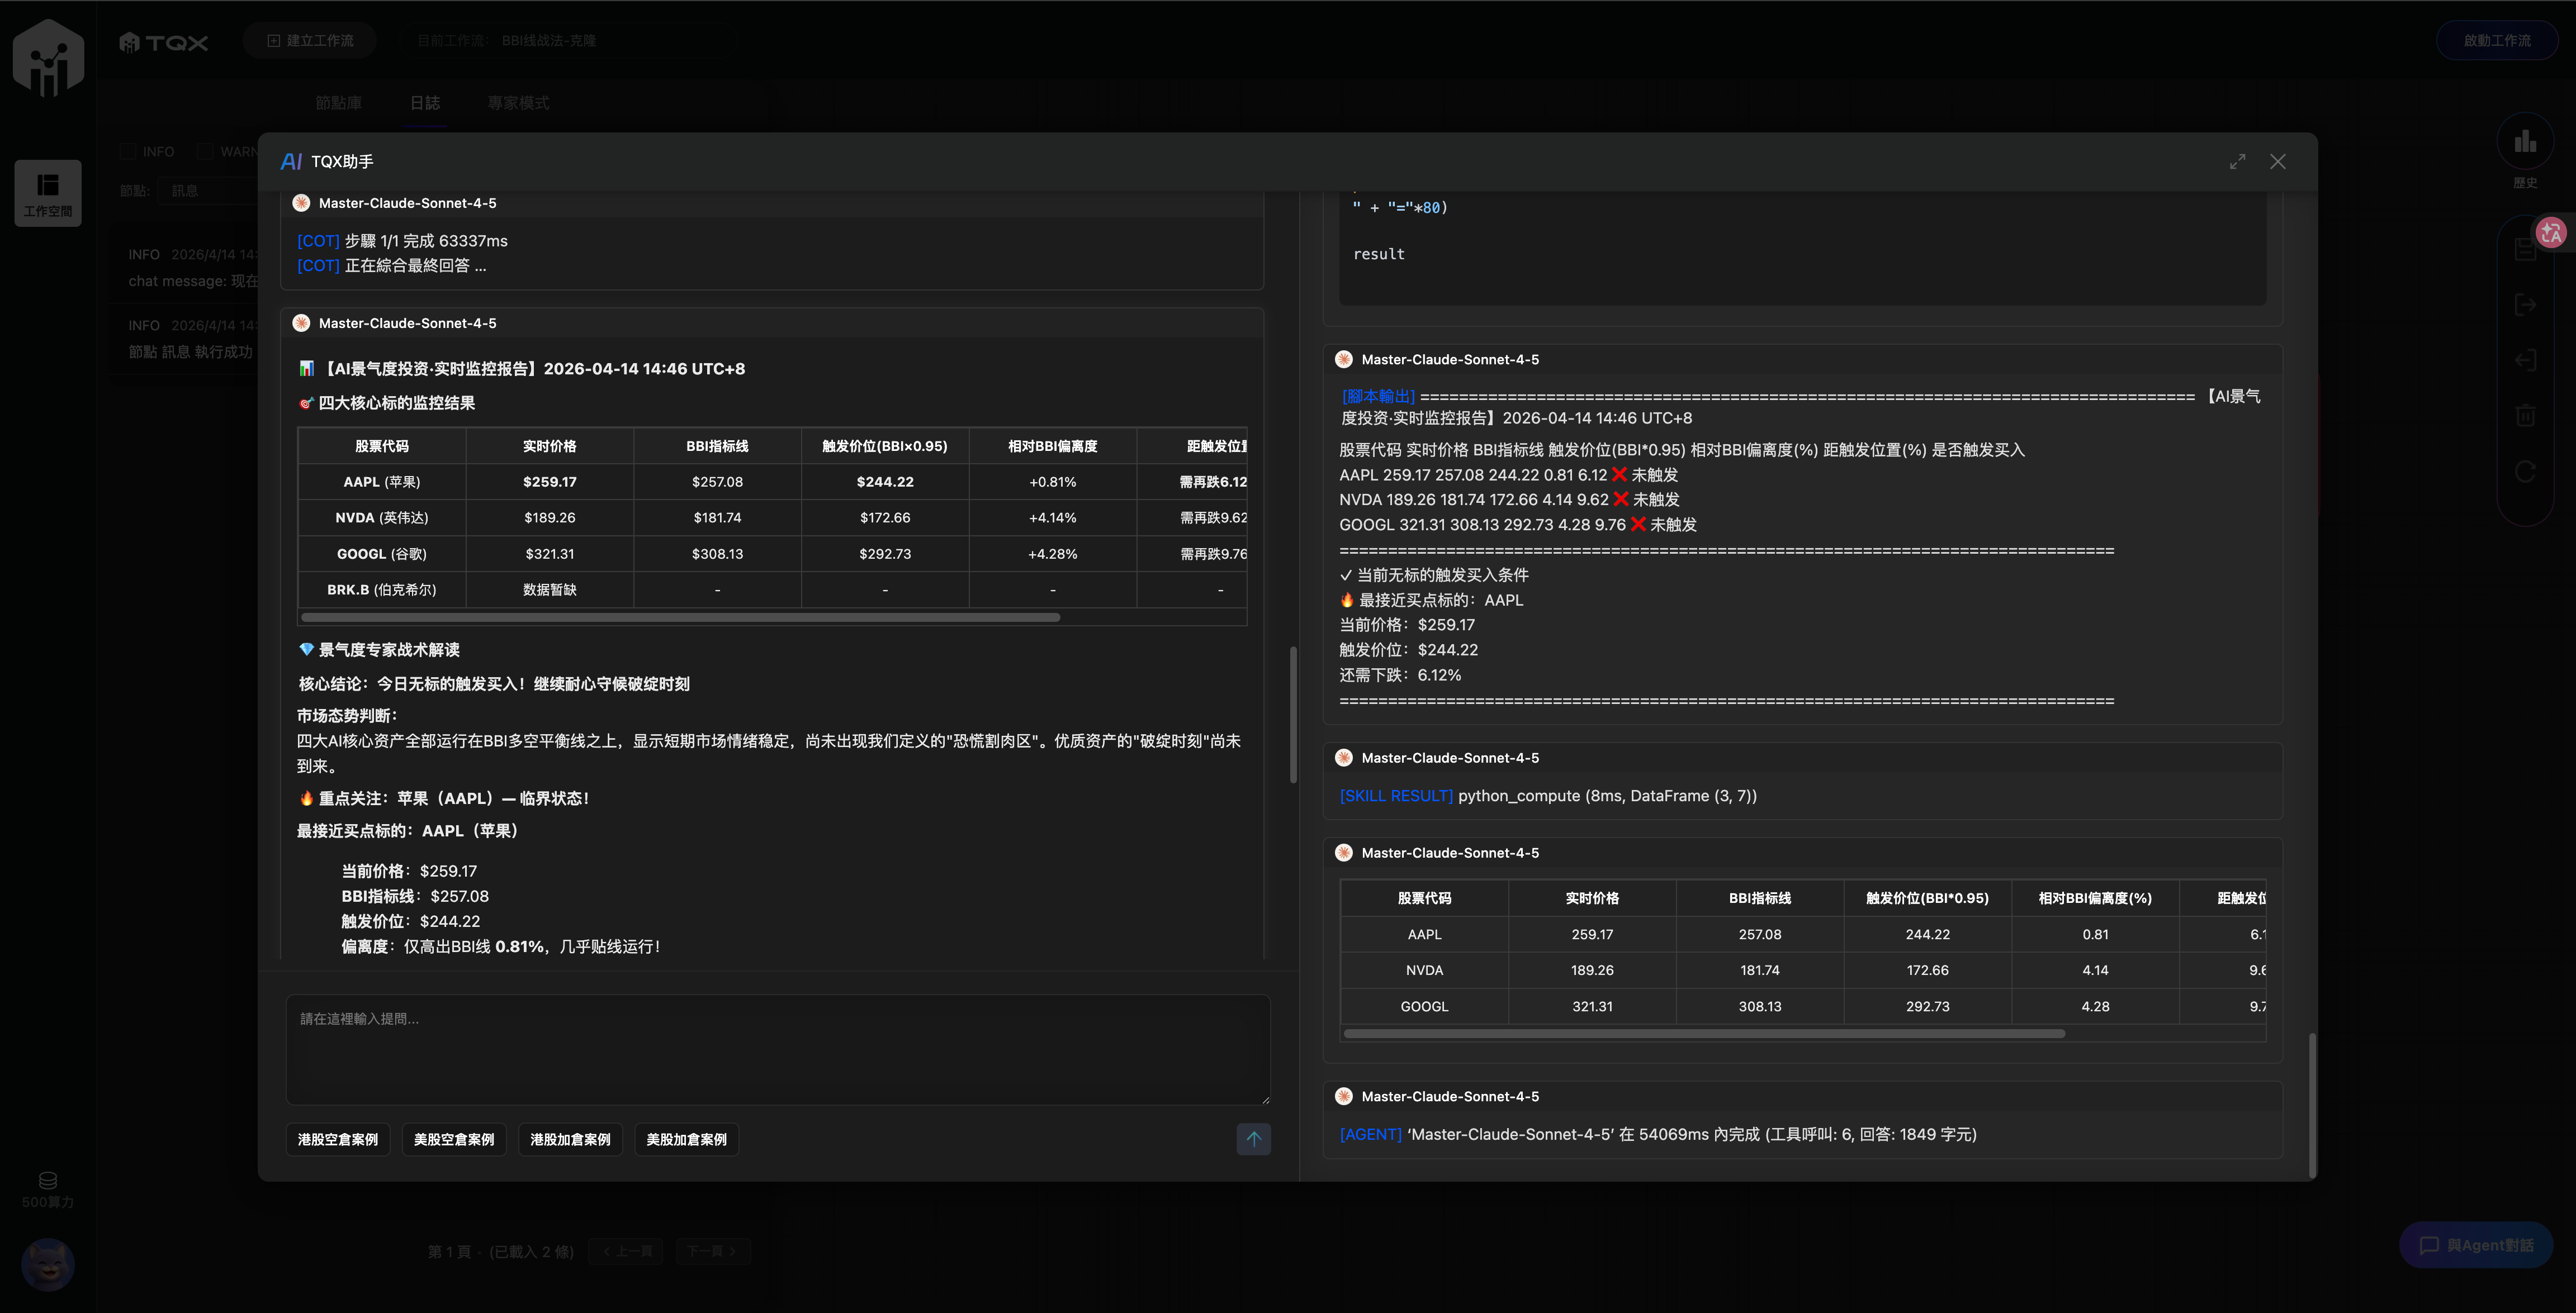Click the [COT] tag before 步驟 1/1 完成
This screenshot has width=2576, height=1313.
pyautogui.click(x=318, y=242)
